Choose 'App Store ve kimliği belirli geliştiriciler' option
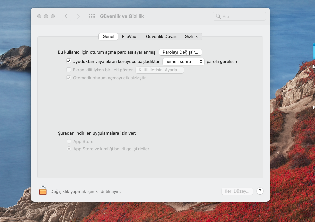This screenshot has height=222, width=315. [x=69, y=149]
